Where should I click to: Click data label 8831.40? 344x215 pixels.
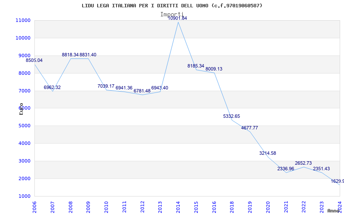pos(88,55)
